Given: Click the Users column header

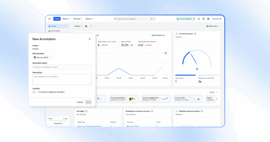Looking at the screenshot, I should point(158,122).
